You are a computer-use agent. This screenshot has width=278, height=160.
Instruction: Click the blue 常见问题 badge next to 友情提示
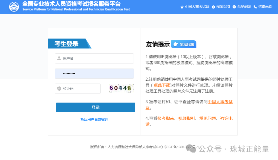point(184,44)
